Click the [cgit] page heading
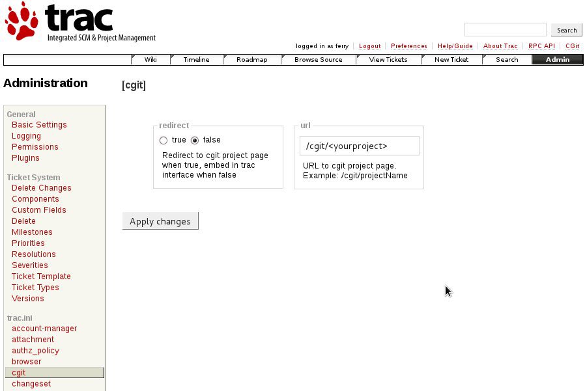The image size is (585, 391). [134, 85]
